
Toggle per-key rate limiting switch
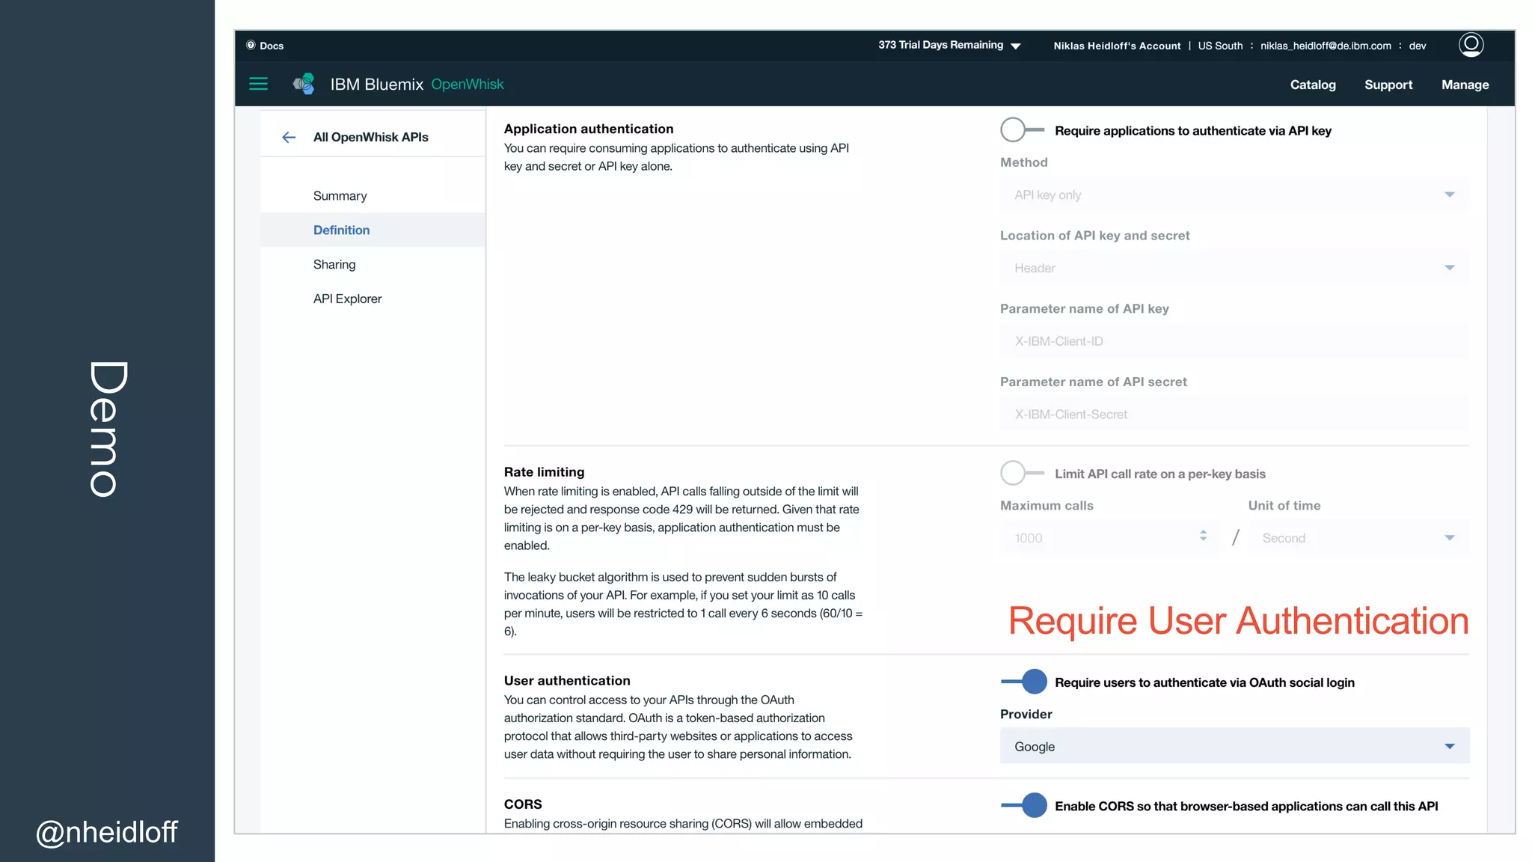click(1022, 473)
